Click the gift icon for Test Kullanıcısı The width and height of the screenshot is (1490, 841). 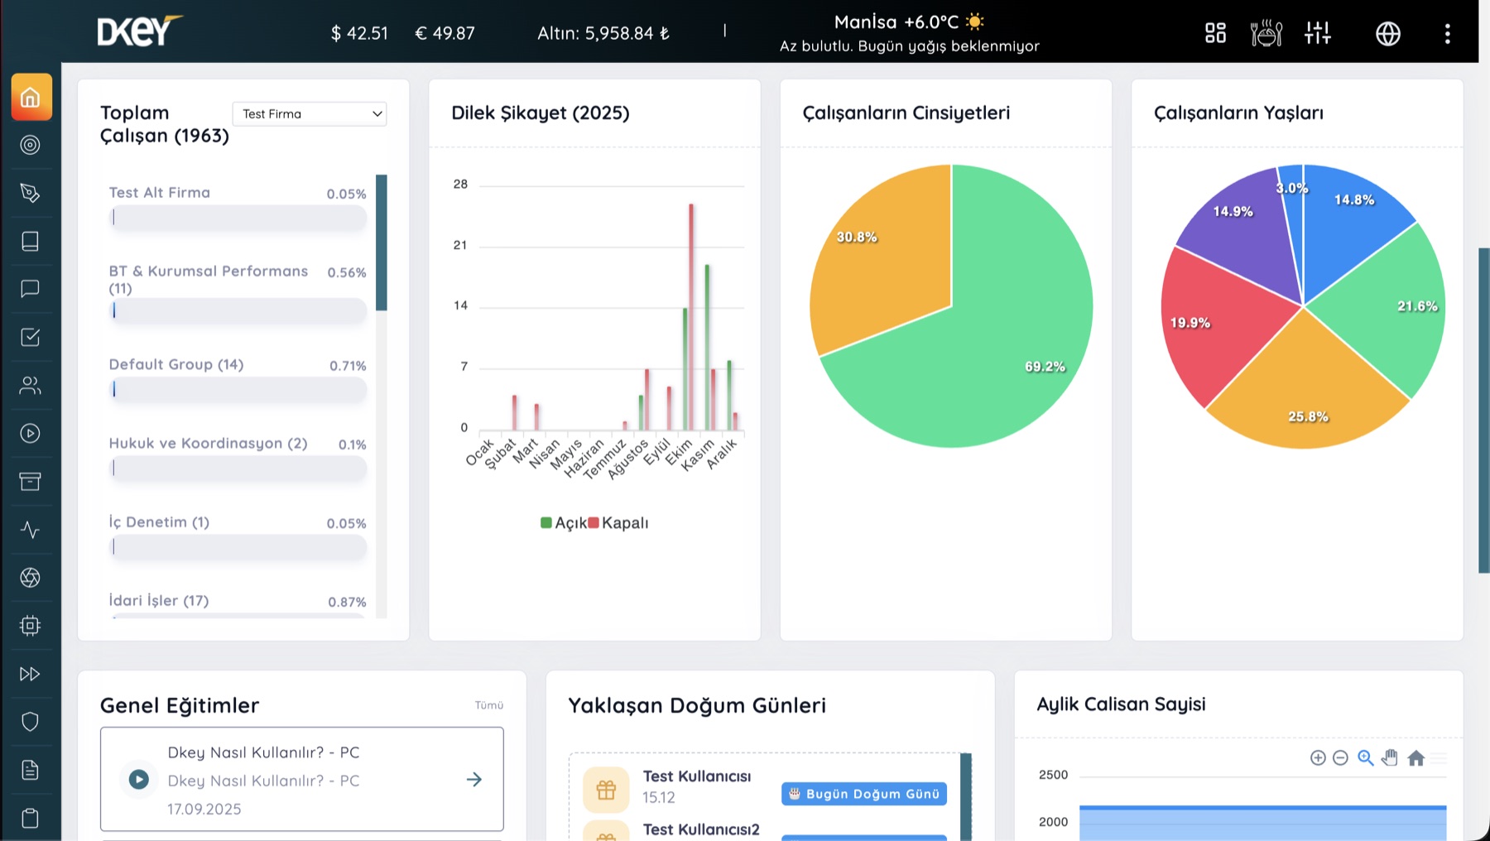(x=606, y=790)
